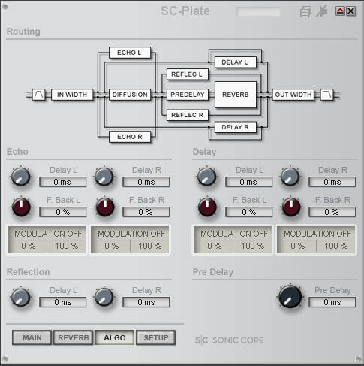The height and width of the screenshot is (366, 364).
Task: Select the DELAY R routing block
Action: (x=236, y=127)
